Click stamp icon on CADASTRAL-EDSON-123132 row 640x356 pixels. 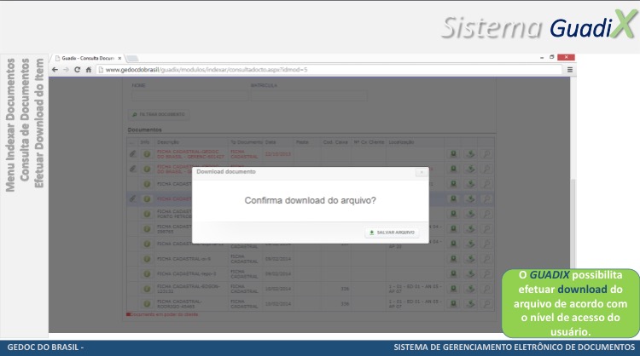click(453, 289)
